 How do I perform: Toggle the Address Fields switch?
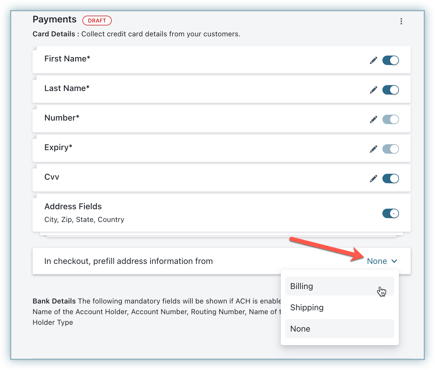390,213
